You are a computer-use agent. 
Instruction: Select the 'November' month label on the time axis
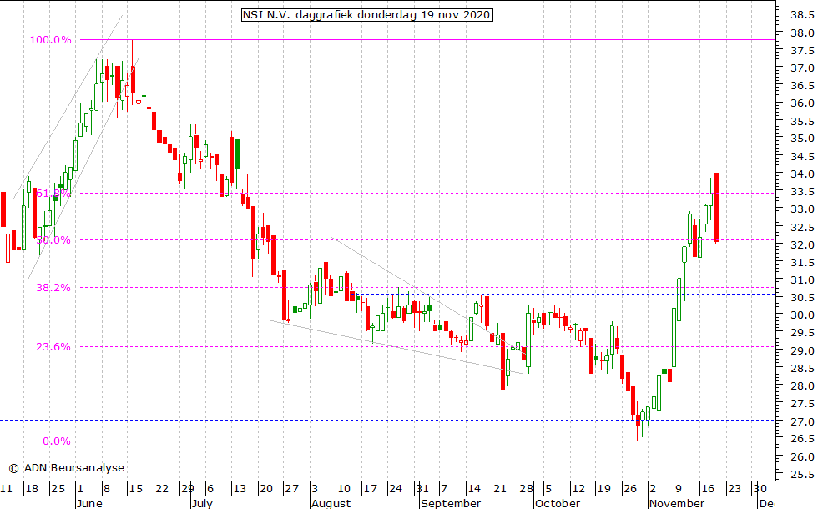[677, 503]
